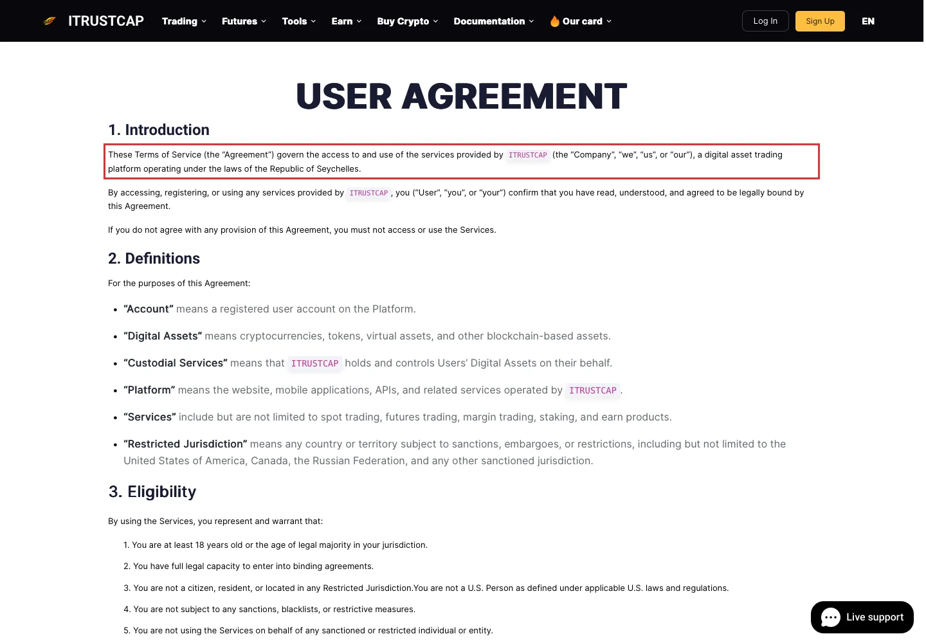The image size is (926, 643).
Task: Expand the Buy Crypto dropdown
Action: pos(408,21)
